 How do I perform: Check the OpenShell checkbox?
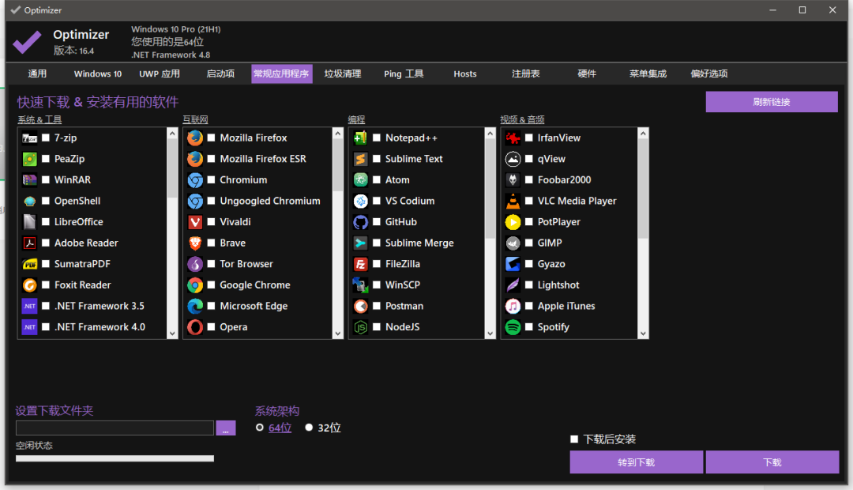46,201
